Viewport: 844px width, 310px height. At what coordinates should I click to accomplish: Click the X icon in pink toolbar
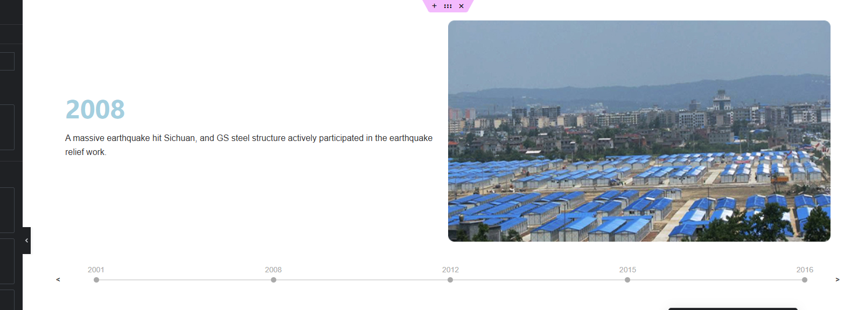(x=462, y=6)
